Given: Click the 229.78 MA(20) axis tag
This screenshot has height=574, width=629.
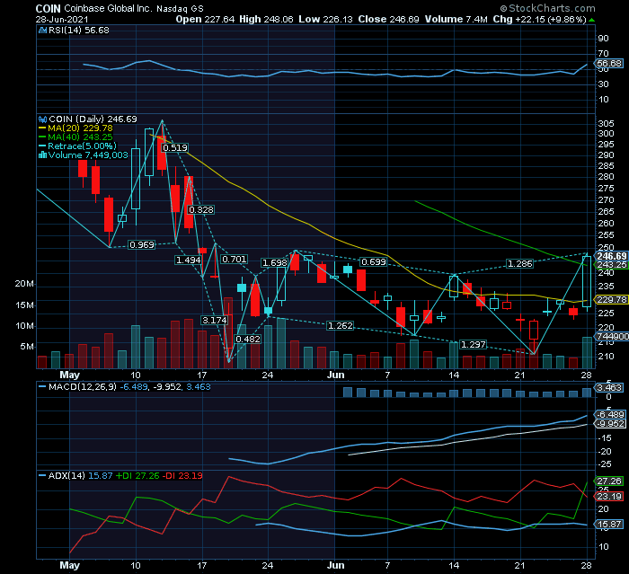Looking at the screenshot, I should click(x=611, y=300).
